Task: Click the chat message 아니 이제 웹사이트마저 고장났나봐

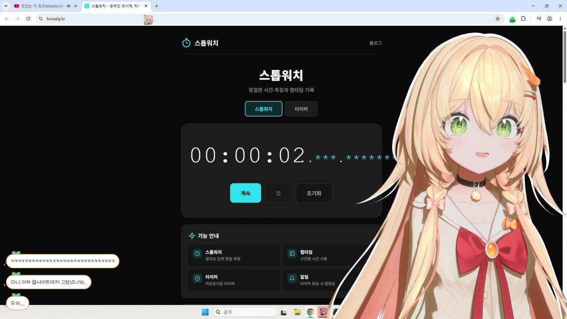Action: click(48, 282)
